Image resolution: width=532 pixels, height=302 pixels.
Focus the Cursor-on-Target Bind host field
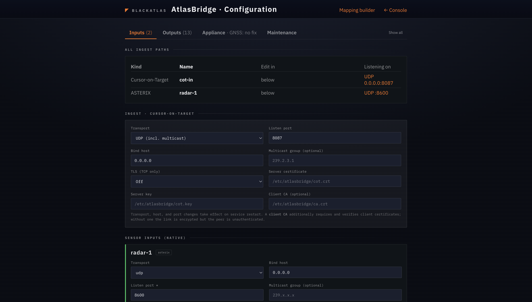click(x=197, y=160)
